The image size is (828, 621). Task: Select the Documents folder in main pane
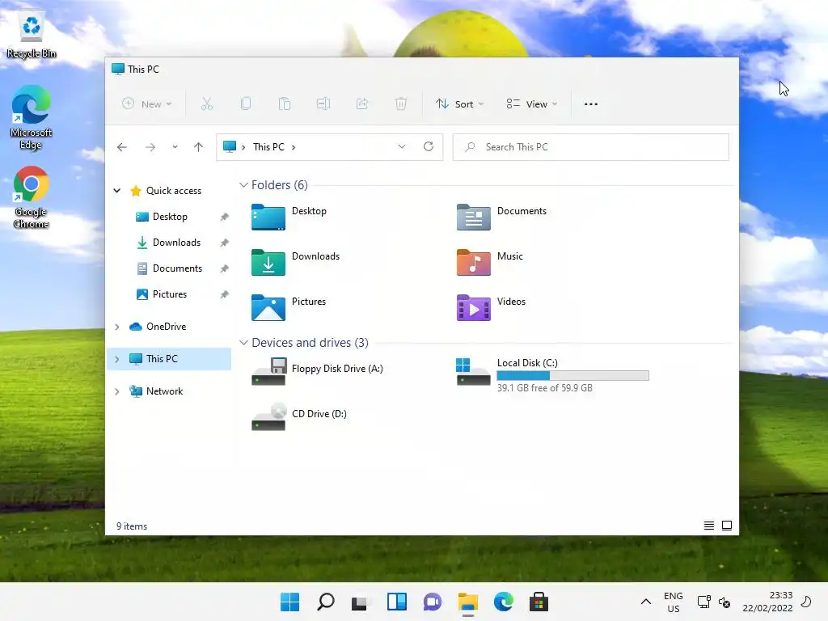tap(501, 217)
